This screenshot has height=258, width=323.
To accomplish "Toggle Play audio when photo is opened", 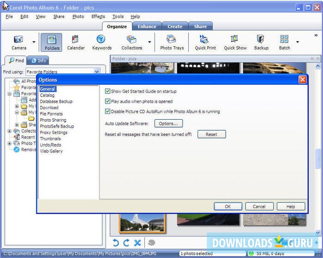I will (x=108, y=101).
